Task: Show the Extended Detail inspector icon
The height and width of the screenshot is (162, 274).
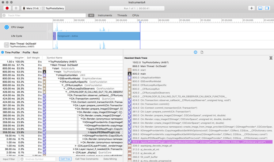Action: pos(195,52)
